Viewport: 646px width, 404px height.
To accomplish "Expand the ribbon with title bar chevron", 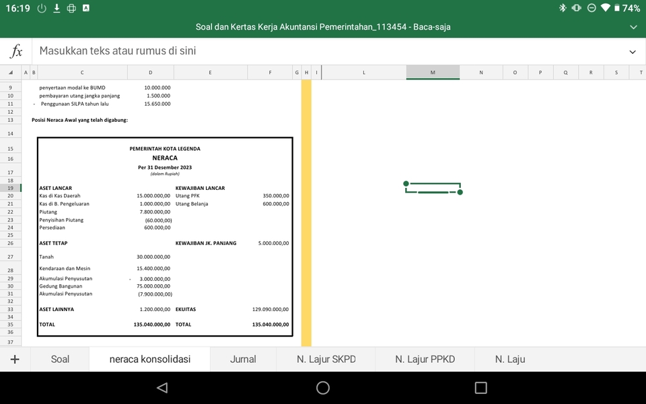I will (633, 27).
